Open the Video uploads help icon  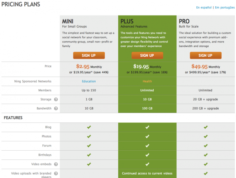[x=56, y=174]
